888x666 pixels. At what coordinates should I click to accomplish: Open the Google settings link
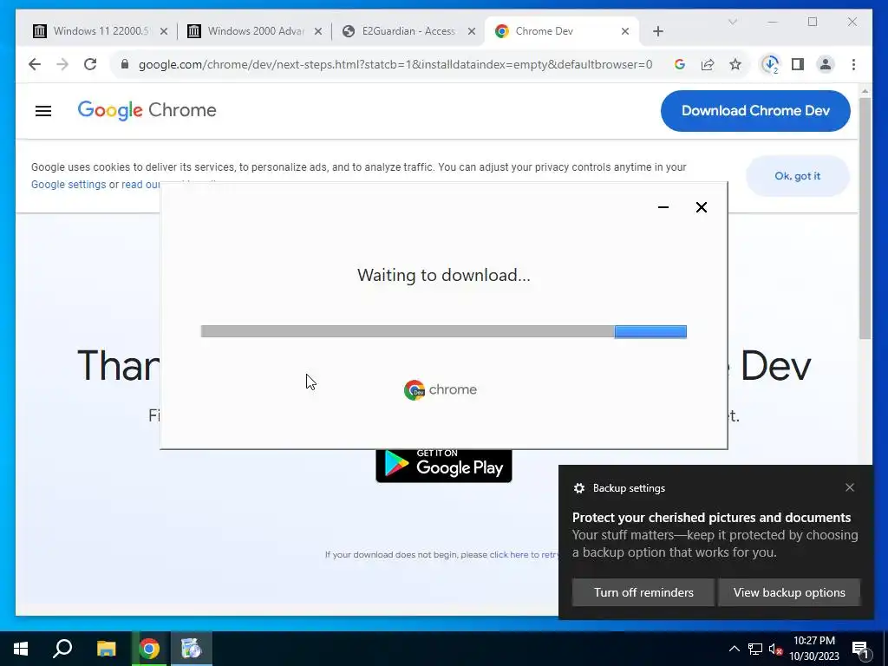point(68,185)
